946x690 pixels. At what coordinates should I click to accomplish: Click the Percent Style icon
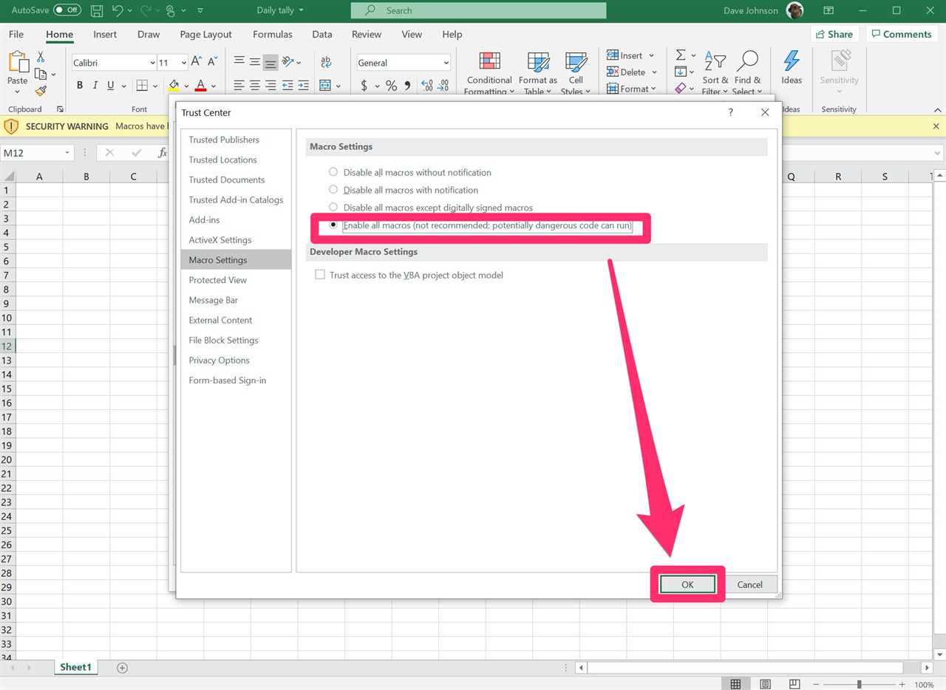click(x=391, y=86)
